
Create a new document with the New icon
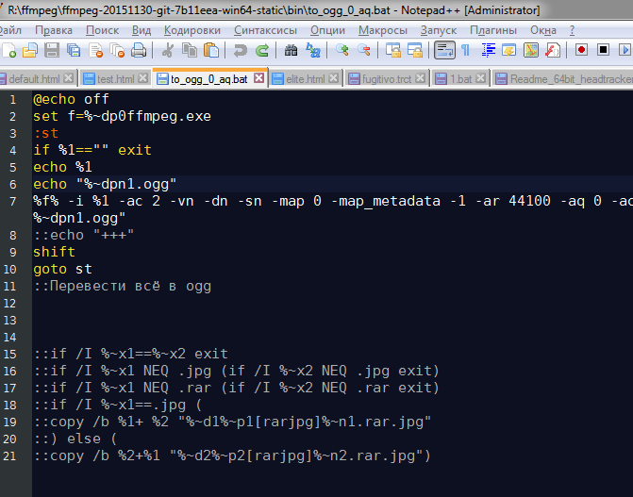(x=8, y=51)
